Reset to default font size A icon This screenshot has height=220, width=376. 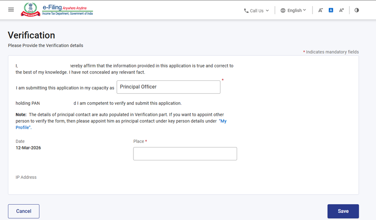[x=331, y=10]
